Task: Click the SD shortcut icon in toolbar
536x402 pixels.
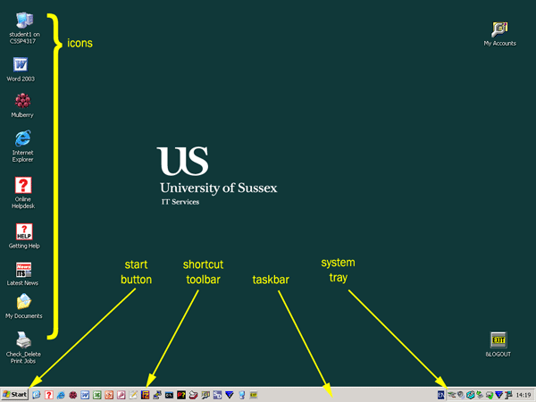Action: coord(217,395)
